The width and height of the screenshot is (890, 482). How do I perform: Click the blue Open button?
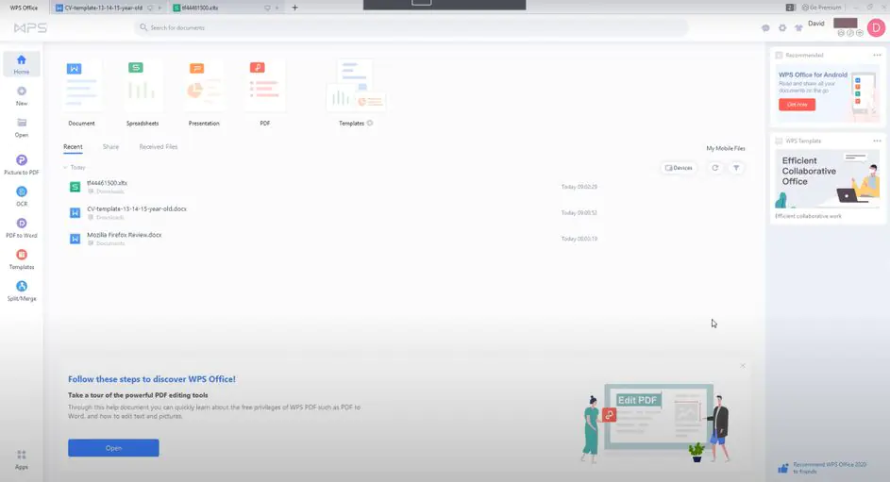pos(113,448)
